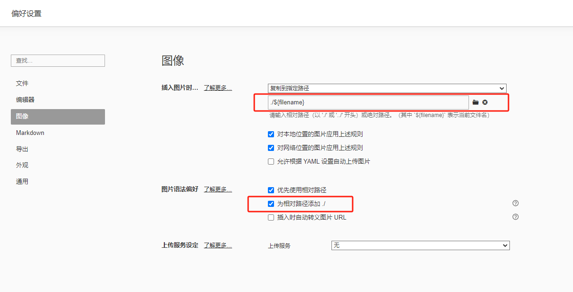
Task: Uncheck 优先使用相对路径 option
Action: click(x=271, y=190)
